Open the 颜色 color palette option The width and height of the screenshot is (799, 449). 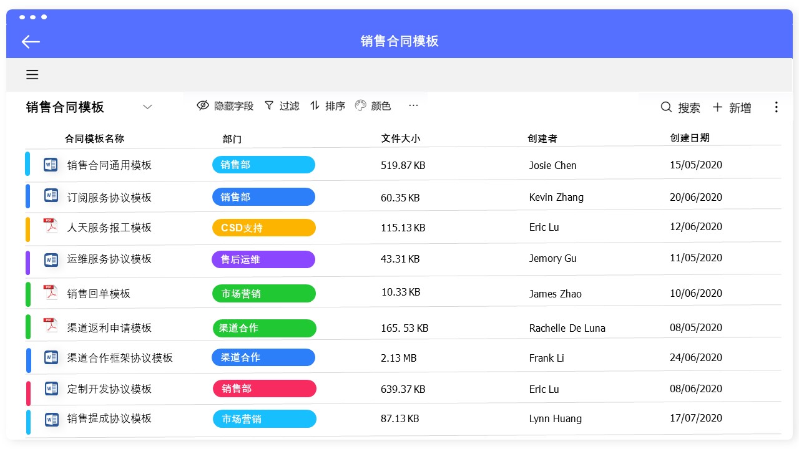pyautogui.click(x=373, y=106)
